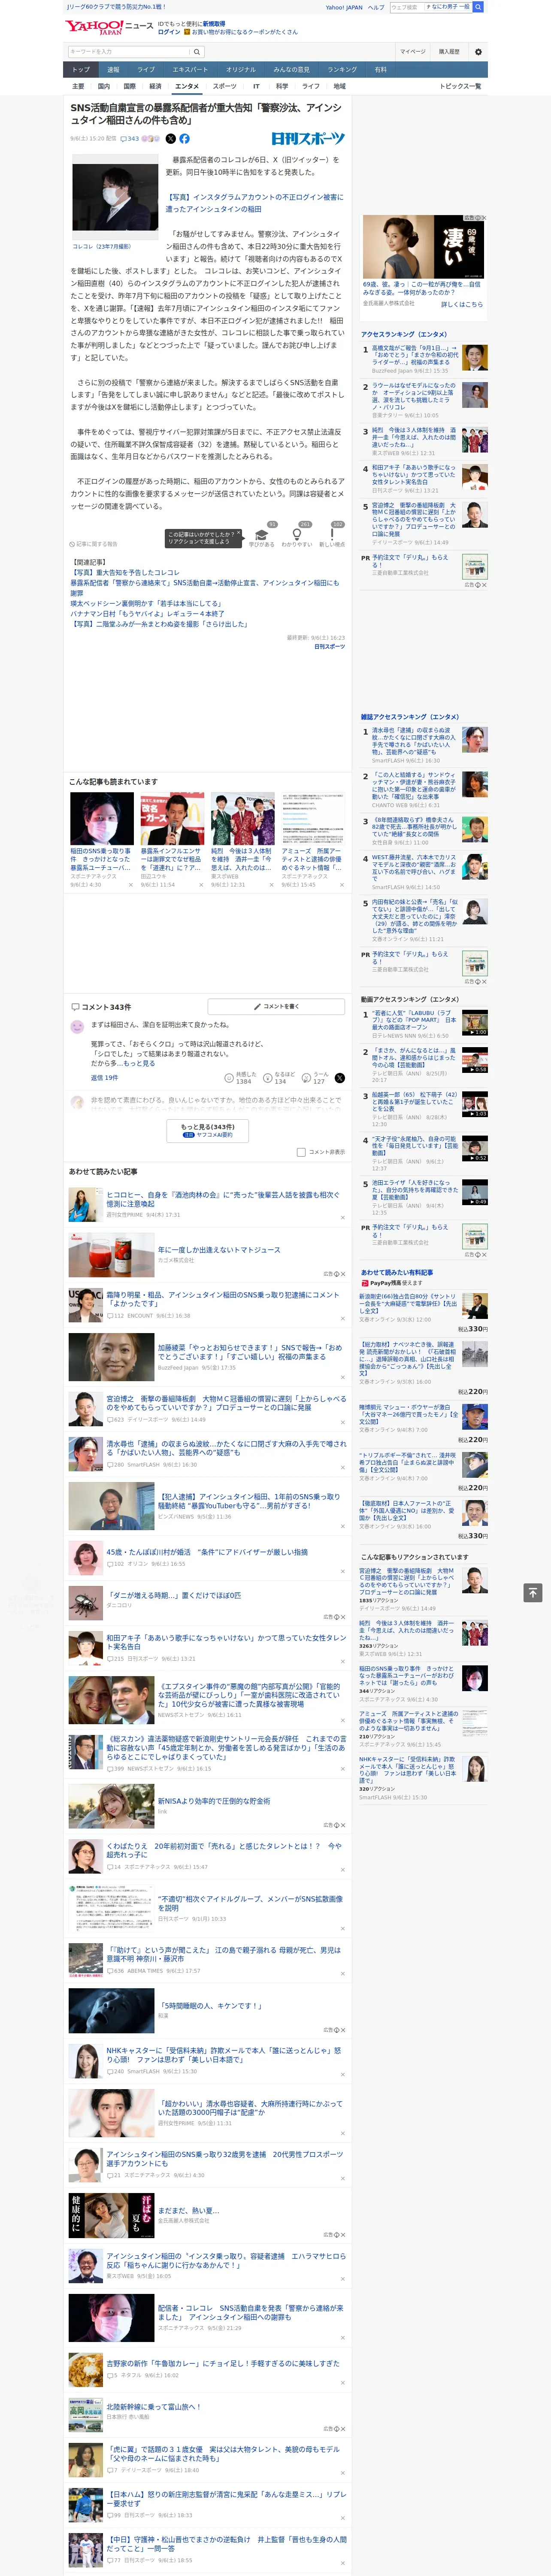The width and height of the screenshot is (551, 2576).
Task: Focus the web search input at top
Action: (430, 7)
